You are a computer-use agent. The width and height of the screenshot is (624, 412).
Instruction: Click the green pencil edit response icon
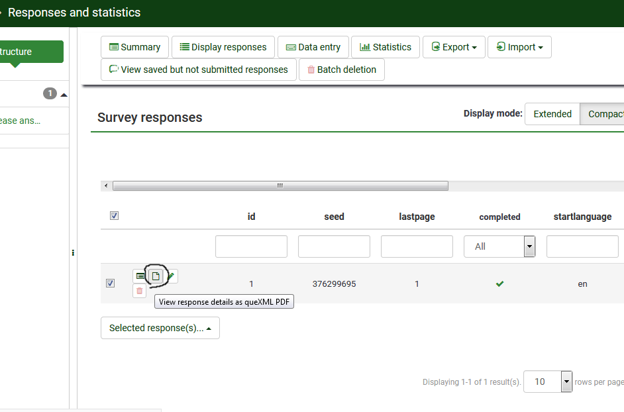click(x=171, y=276)
